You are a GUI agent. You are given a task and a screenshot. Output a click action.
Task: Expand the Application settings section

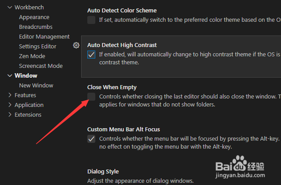click(x=10, y=105)
